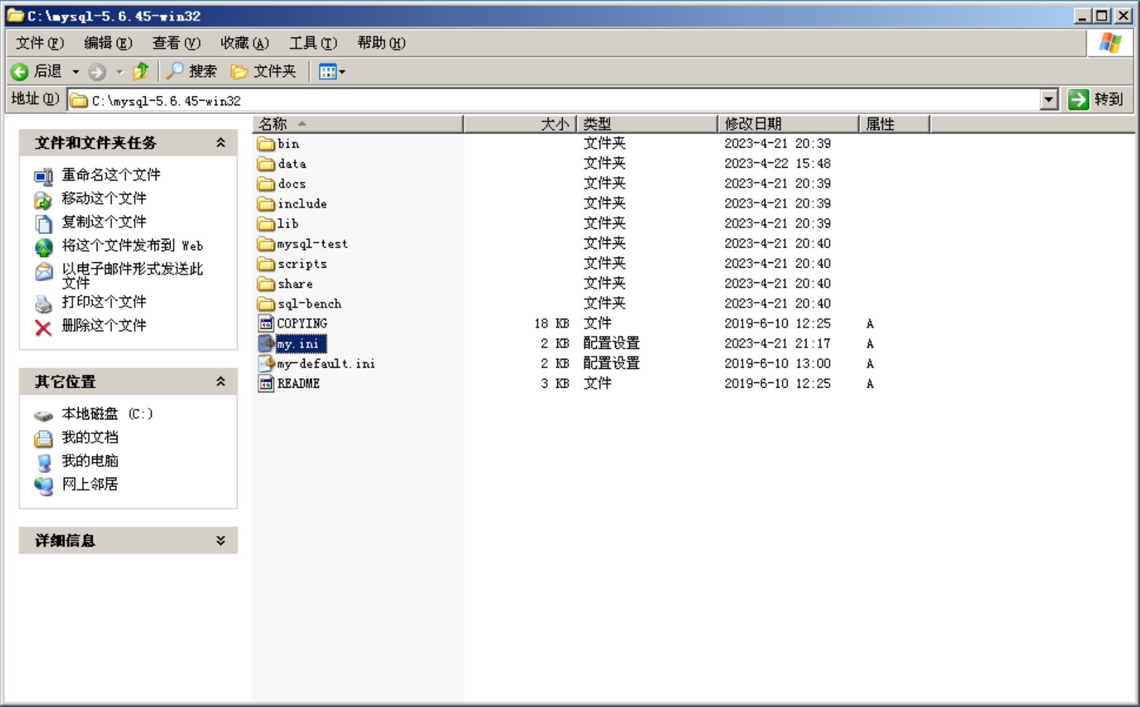Click the Copy this file (复制这个文件) icon

[43, 223]
